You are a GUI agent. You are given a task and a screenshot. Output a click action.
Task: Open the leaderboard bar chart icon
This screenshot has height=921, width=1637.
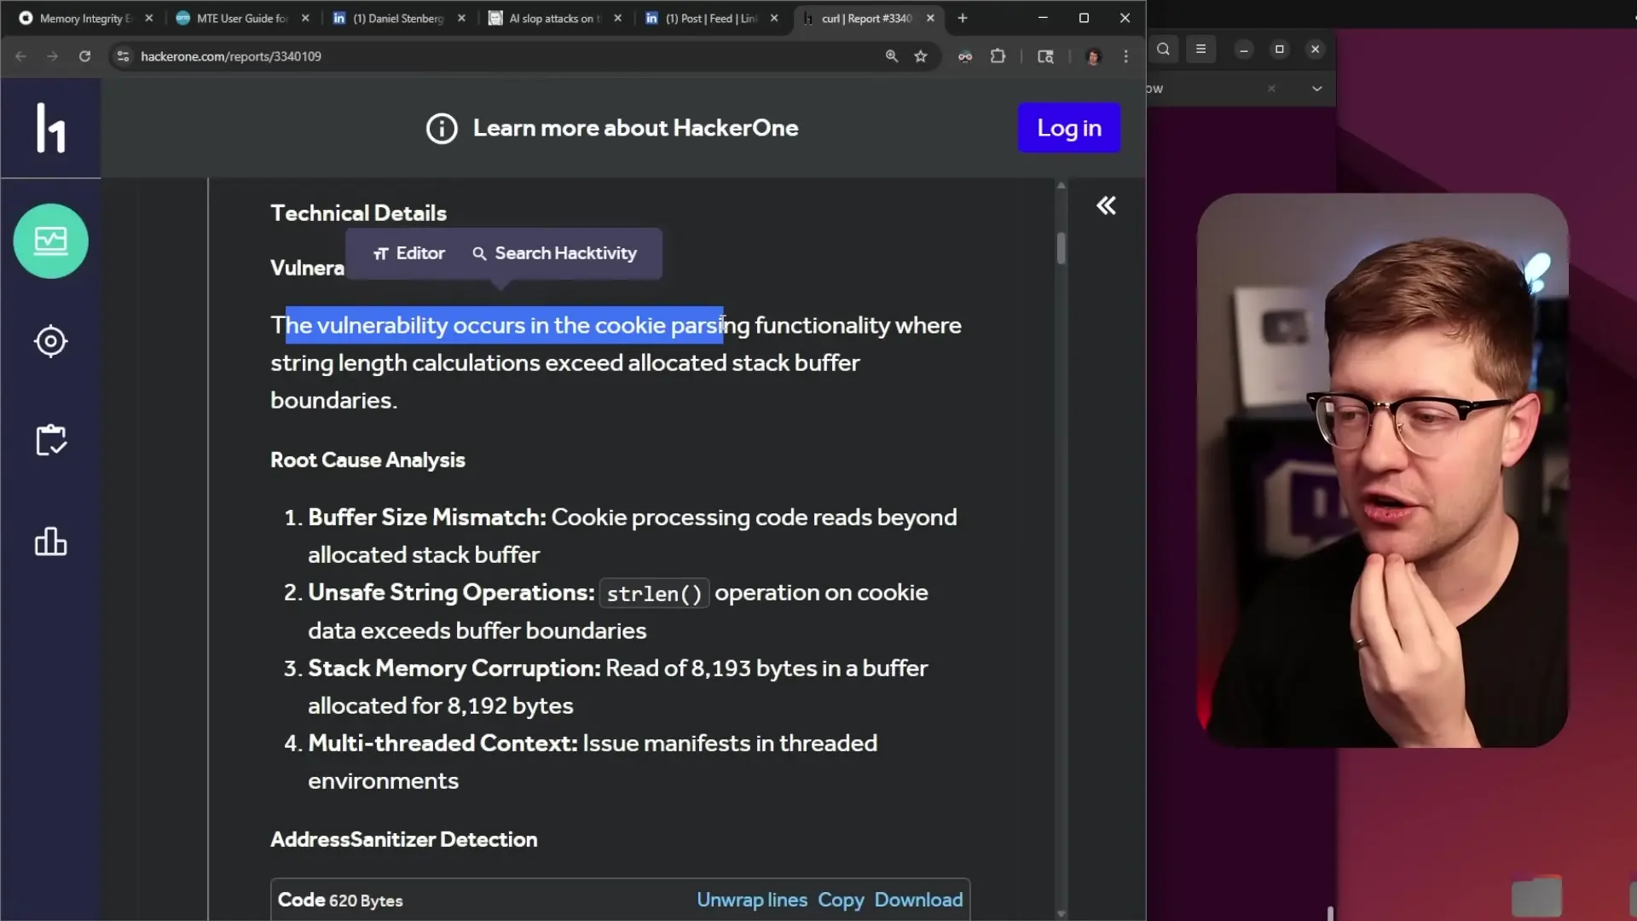(x=50, y=541)
